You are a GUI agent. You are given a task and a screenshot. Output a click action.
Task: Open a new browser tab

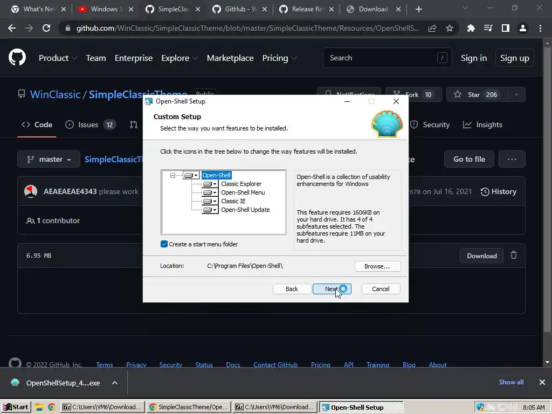coord(418,9)
